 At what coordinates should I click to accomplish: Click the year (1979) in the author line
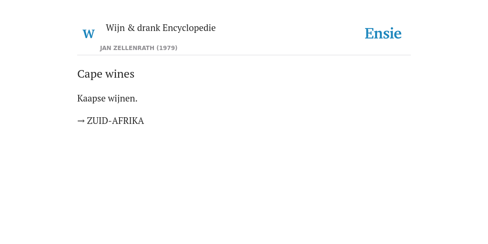[167, 48]
